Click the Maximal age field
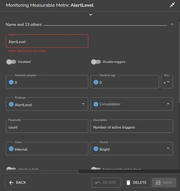180x191 pixels. coord(125,82)
